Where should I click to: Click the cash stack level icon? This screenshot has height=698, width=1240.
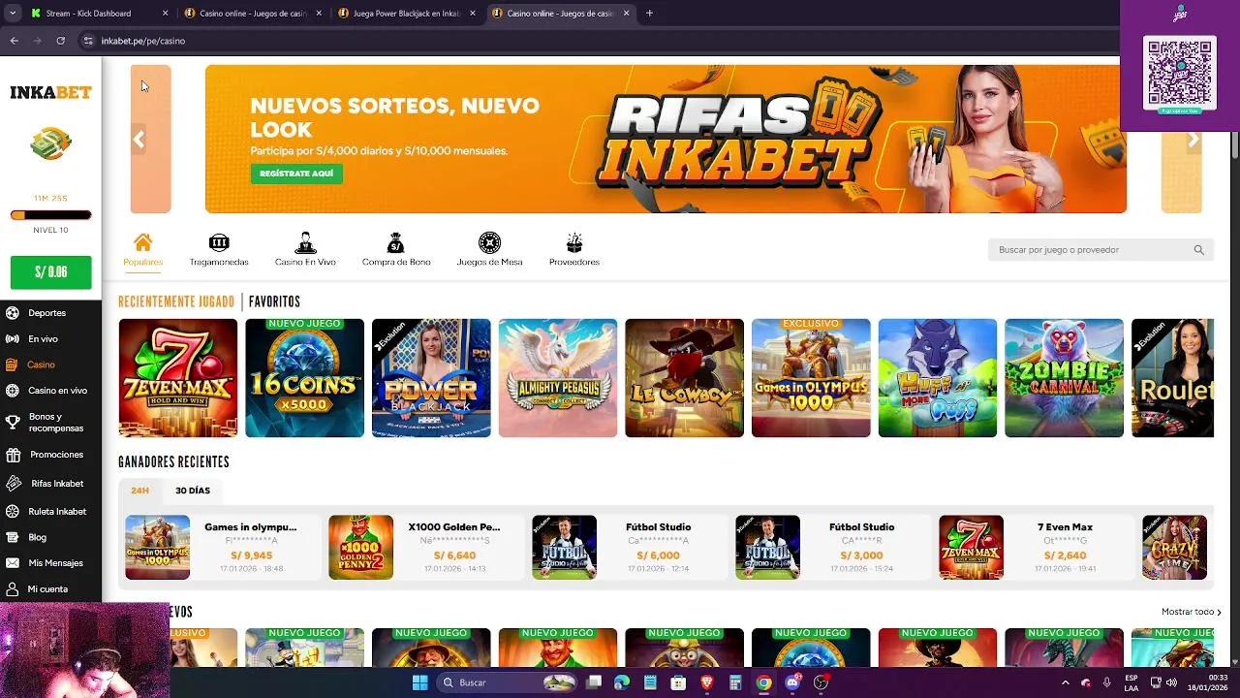tap(50, 144)
